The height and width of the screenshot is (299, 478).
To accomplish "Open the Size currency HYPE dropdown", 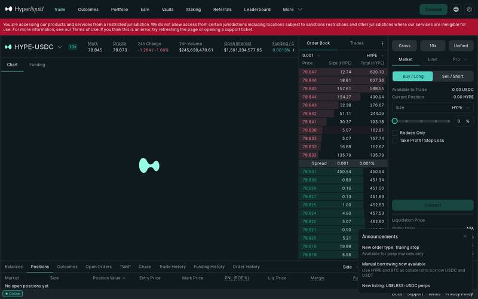I will (x=461, y=108).
